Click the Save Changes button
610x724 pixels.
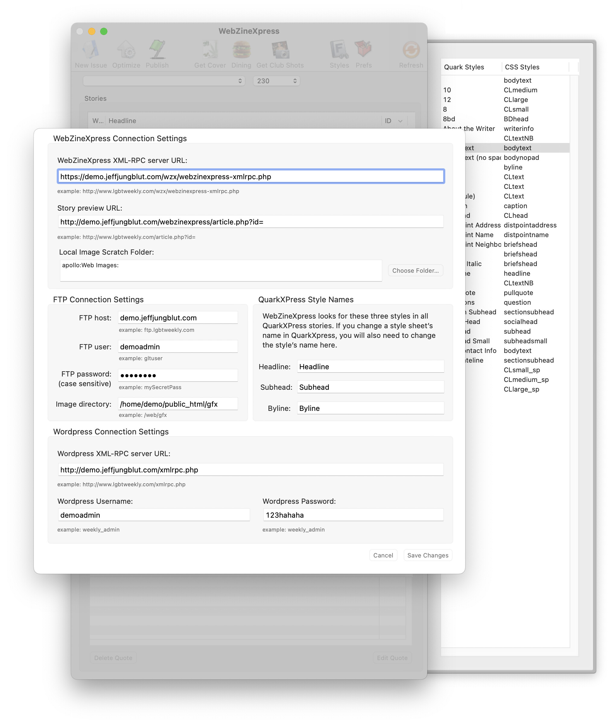click(x=428, y=556)
